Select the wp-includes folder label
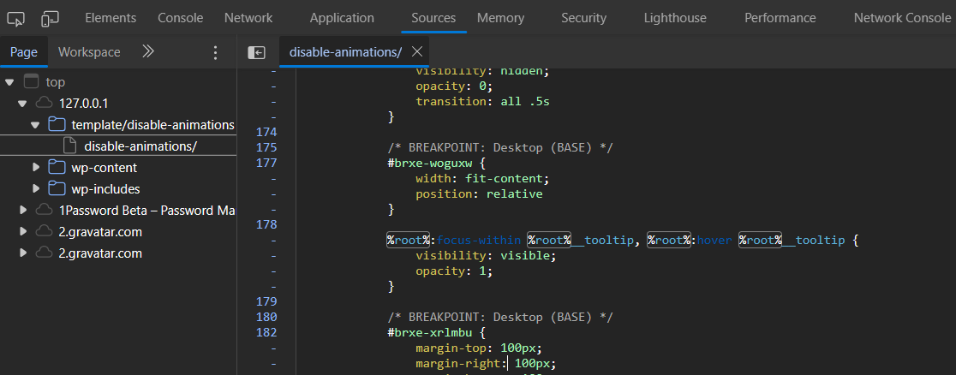 click(x=105, y=189)
